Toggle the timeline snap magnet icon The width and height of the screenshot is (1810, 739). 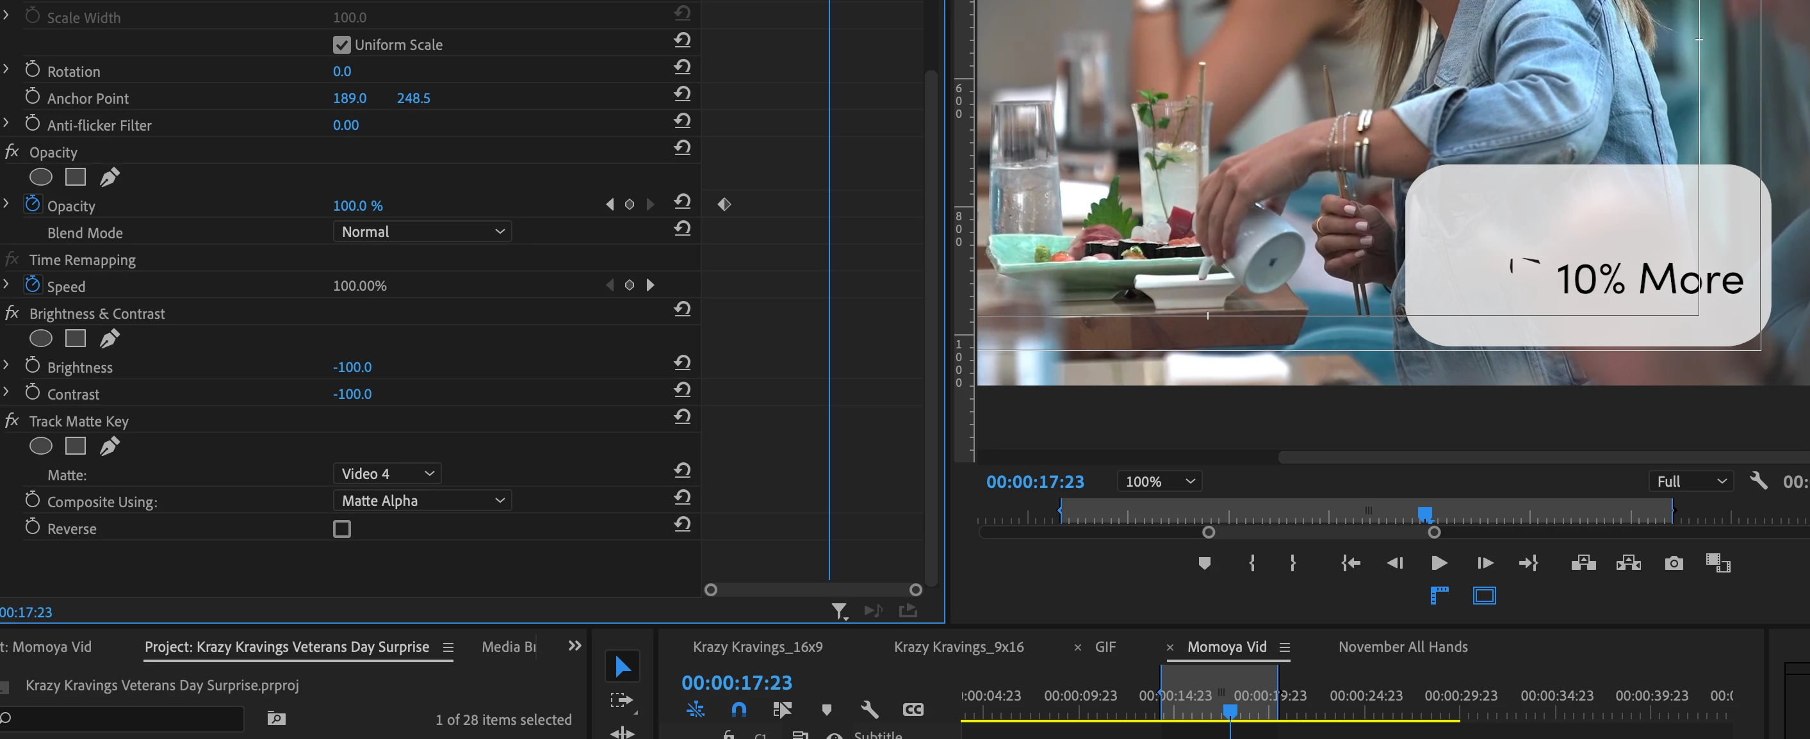point(738,710)
